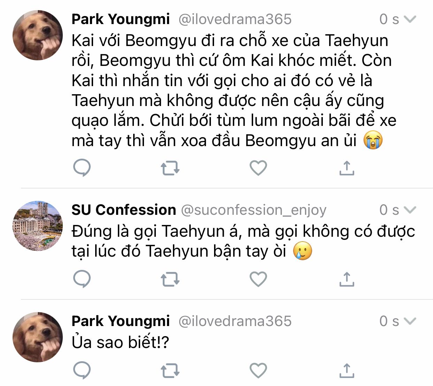This screenshot has height=386, width=433.
Task: Reply to the "Ủa sao biết!?" tweet
Action: [x=82, y=370]
